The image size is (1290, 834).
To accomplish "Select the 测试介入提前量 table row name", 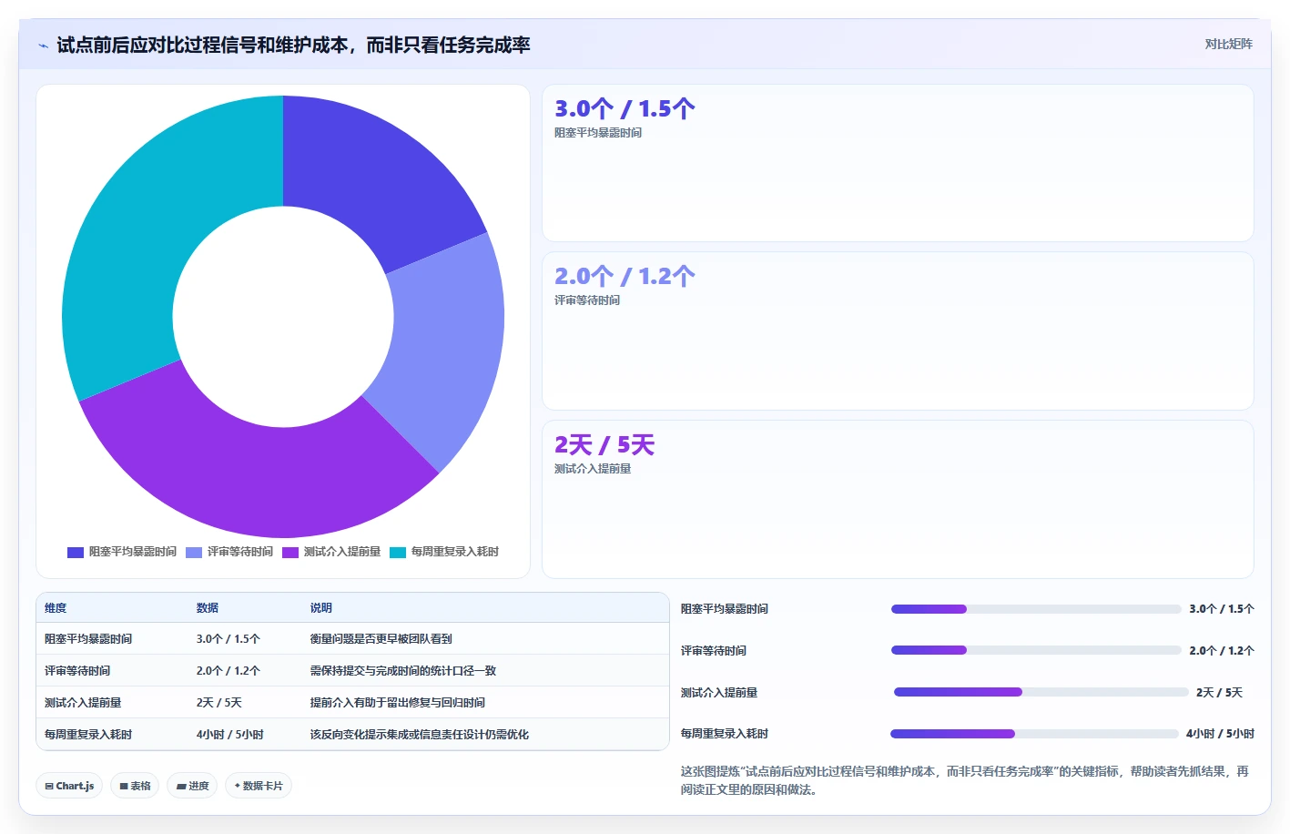I will pyautogui.click(x=83, y=703).
